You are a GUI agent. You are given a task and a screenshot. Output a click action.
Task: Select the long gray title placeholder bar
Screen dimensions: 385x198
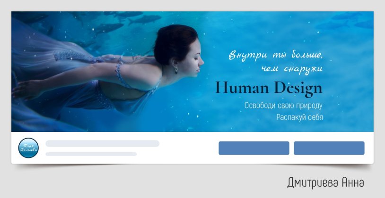[x=102, y=144]
